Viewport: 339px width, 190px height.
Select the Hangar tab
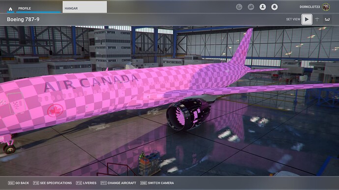(85, 7)
